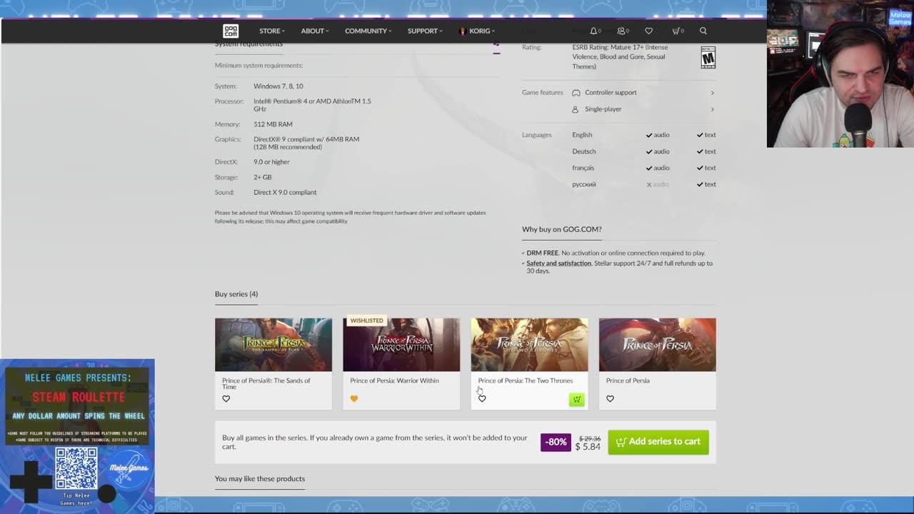Click the KORIG user avatar icon

463,31
